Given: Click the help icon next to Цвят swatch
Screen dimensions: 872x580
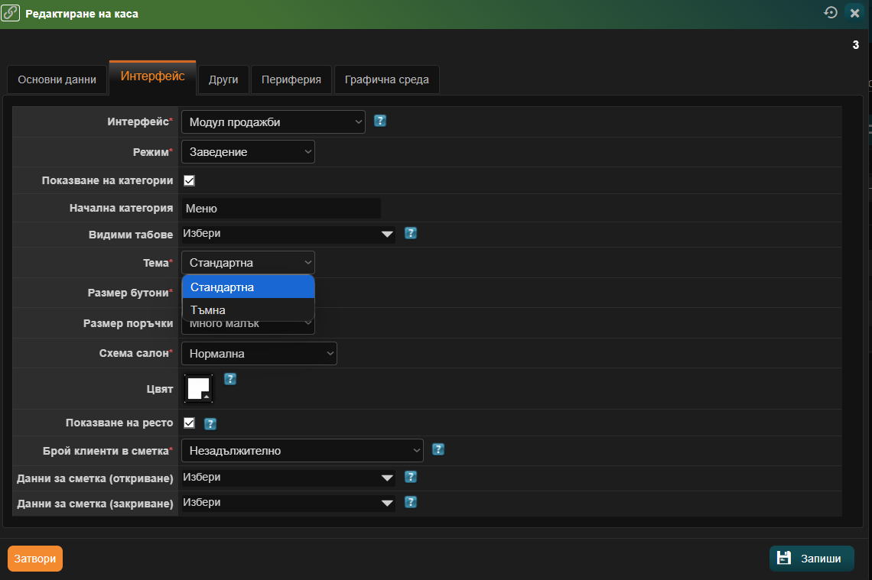Looking at the screenshot, I should pos(230,379).
